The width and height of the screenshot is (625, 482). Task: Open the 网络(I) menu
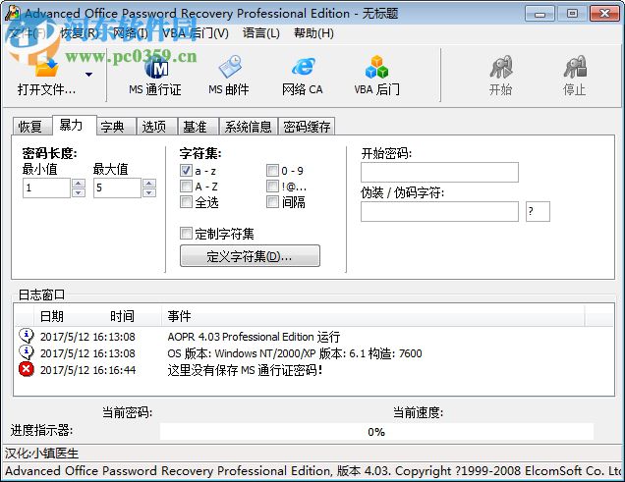pos(131,33)
